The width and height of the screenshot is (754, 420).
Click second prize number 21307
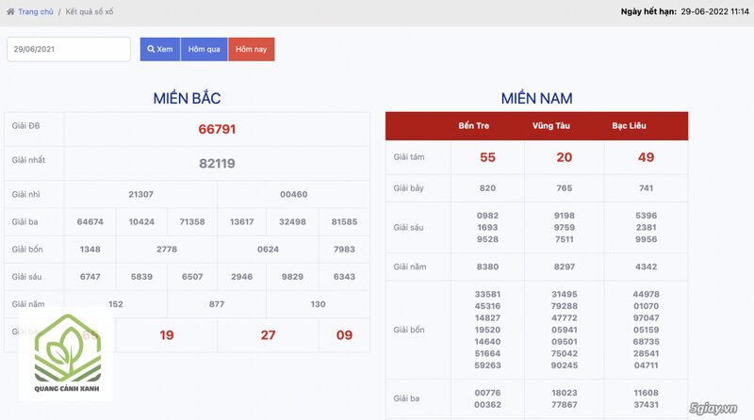coord(140,194)
